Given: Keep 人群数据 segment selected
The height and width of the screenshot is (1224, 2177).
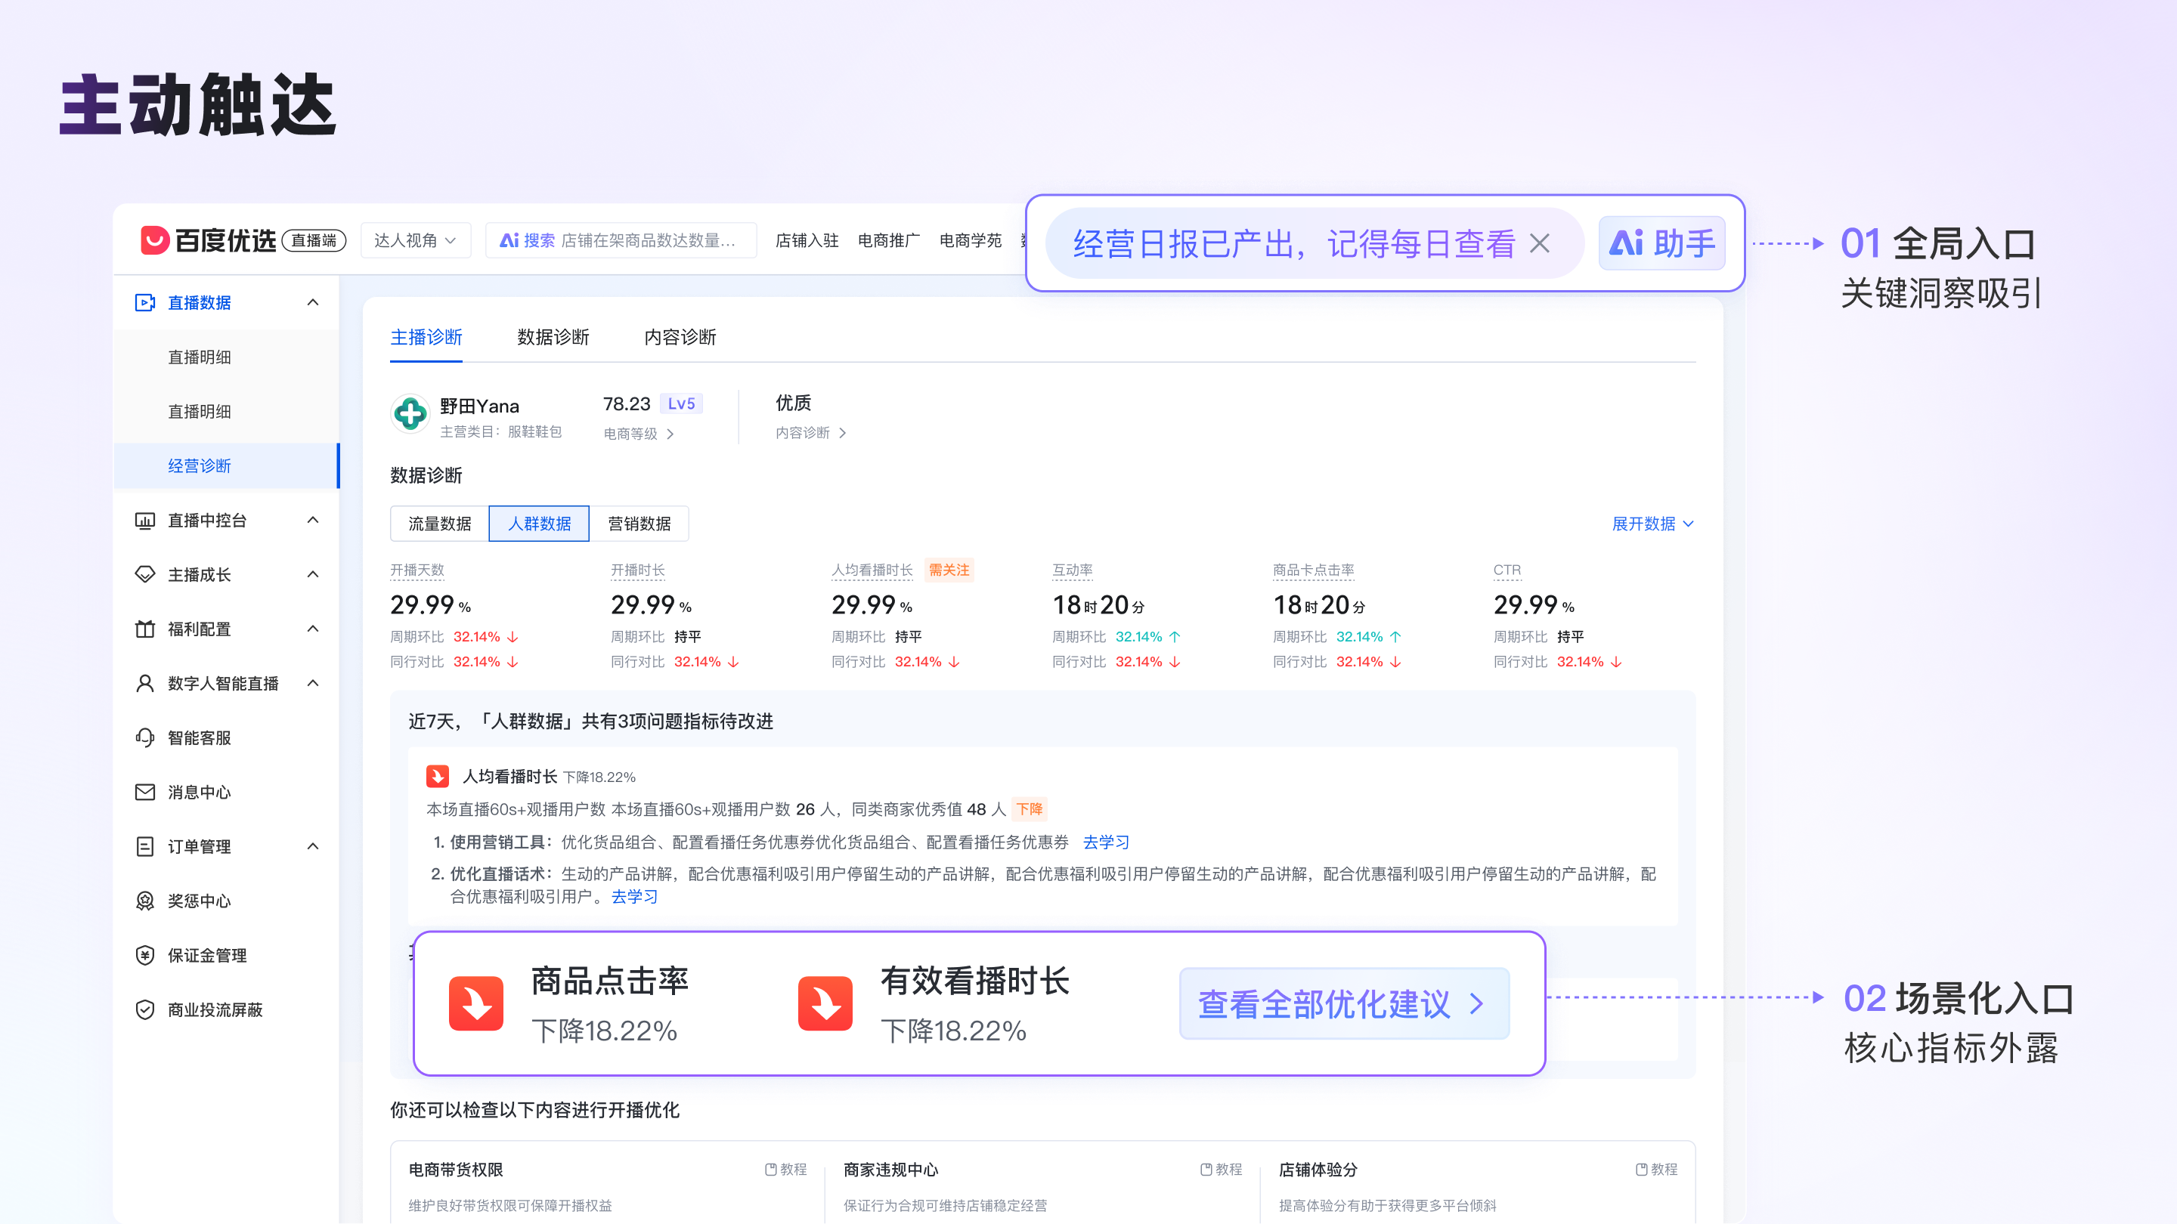Looking at the screenshot, I should pos(538,523).
